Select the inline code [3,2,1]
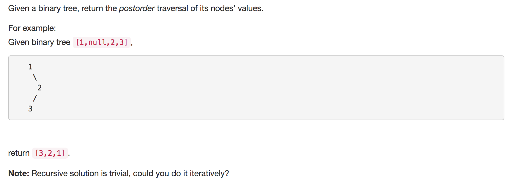Image resolution: width=512 pixels, height=182 pixels. pos(50,153)
